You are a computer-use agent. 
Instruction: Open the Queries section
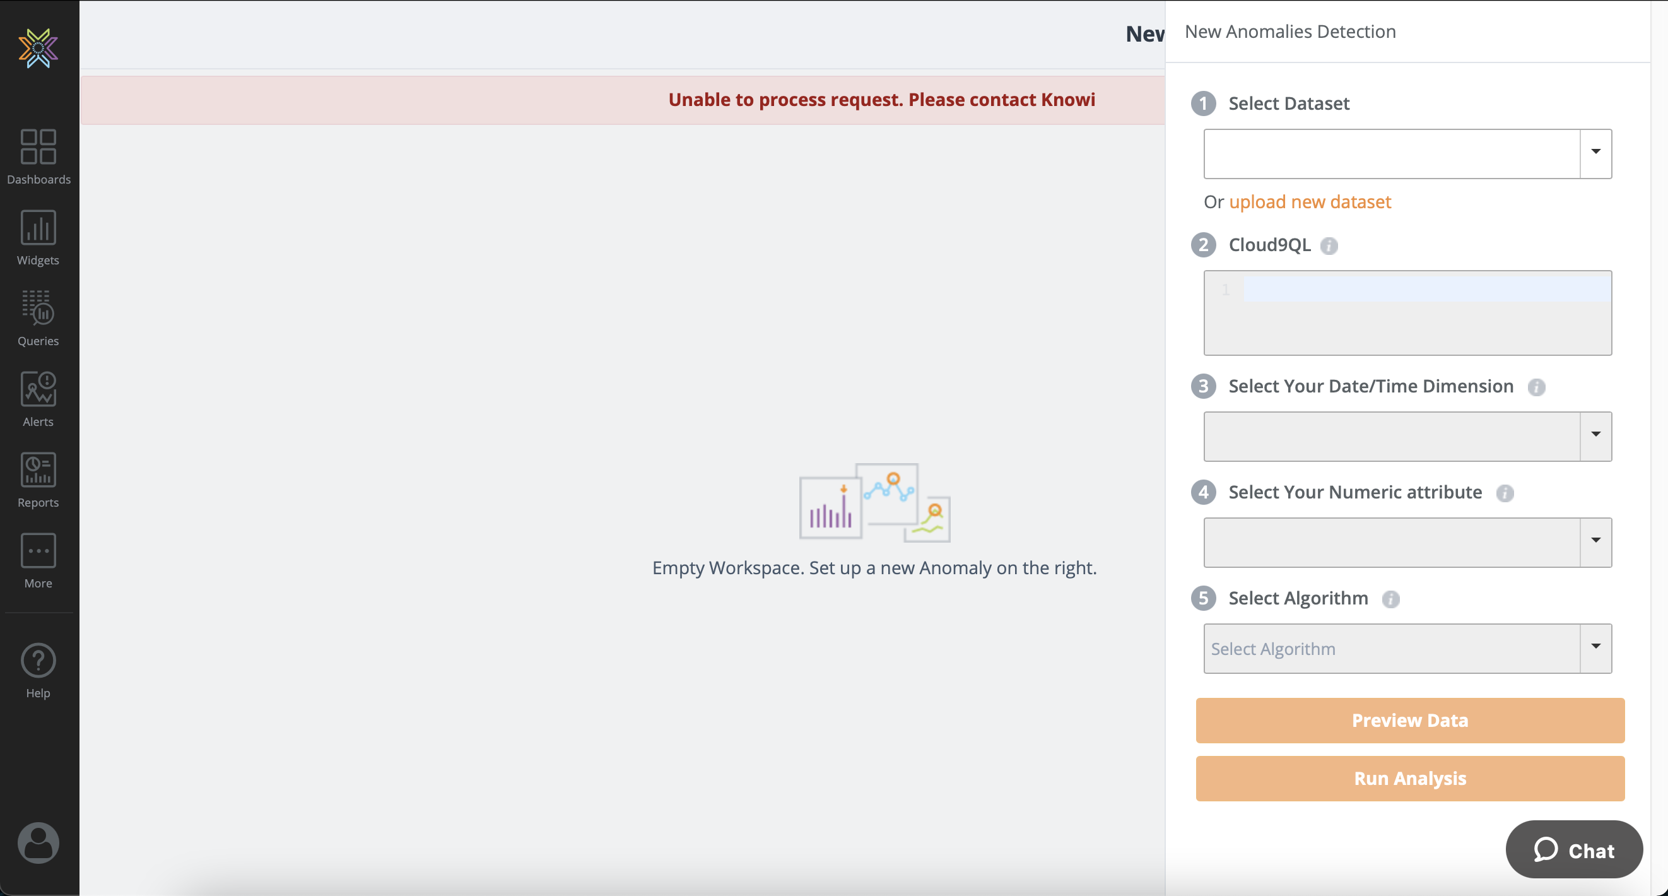coord(38,317)
